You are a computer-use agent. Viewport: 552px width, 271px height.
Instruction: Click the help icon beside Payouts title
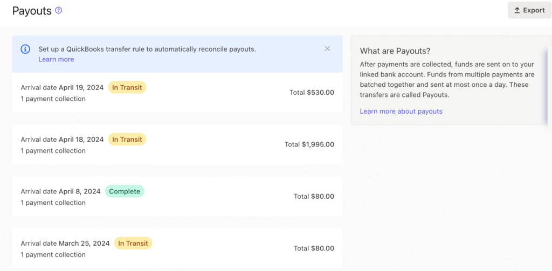59,10
